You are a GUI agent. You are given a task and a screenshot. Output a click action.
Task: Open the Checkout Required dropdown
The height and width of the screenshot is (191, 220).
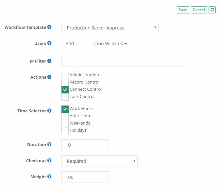99,161
